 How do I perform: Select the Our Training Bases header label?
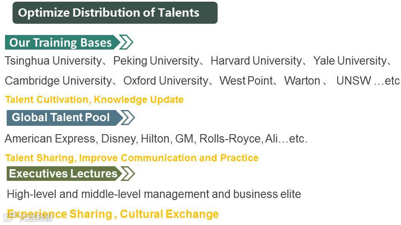coord(61,42)
